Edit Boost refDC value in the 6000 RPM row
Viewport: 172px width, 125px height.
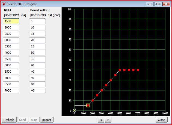(37, 78)
